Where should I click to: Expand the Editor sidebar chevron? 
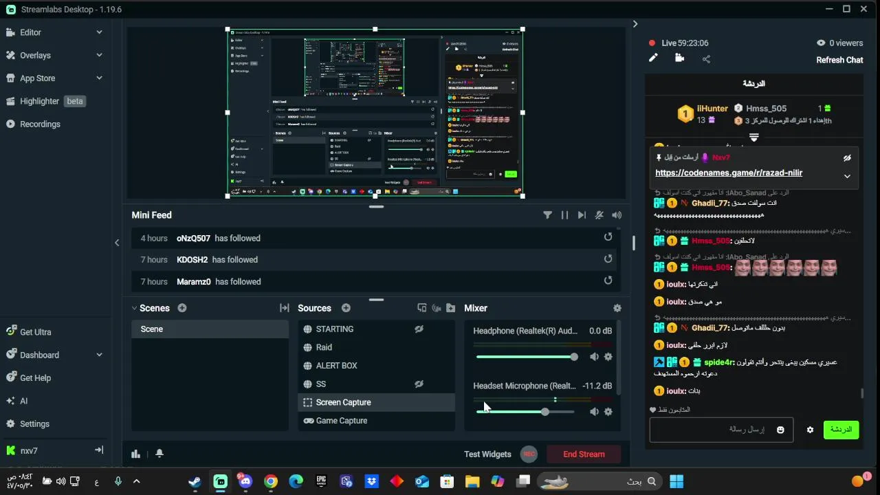(x=99, y=32)
